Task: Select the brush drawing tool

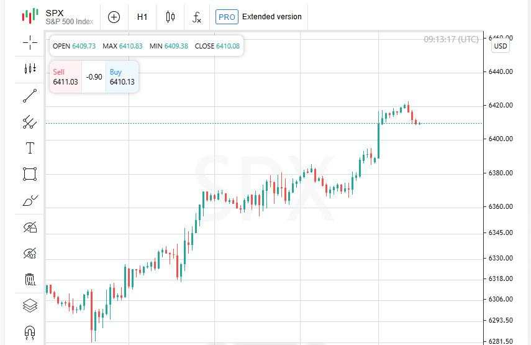Action: pyautogui.click(x=30, y=201)
